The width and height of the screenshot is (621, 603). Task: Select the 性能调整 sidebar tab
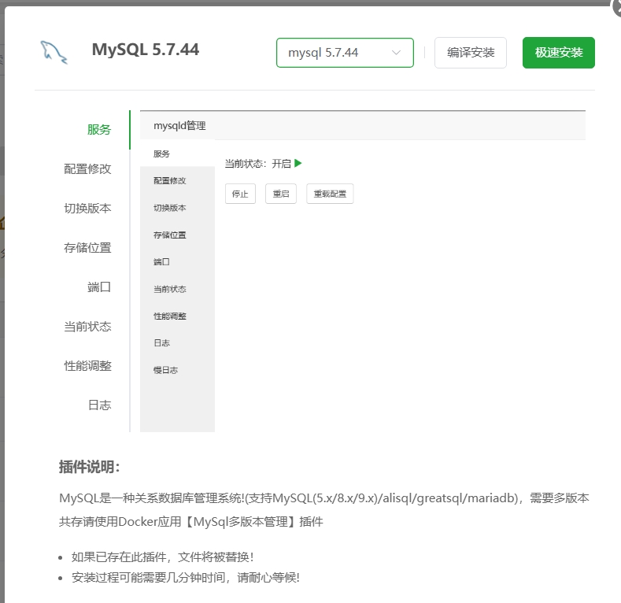coord(87,366)
